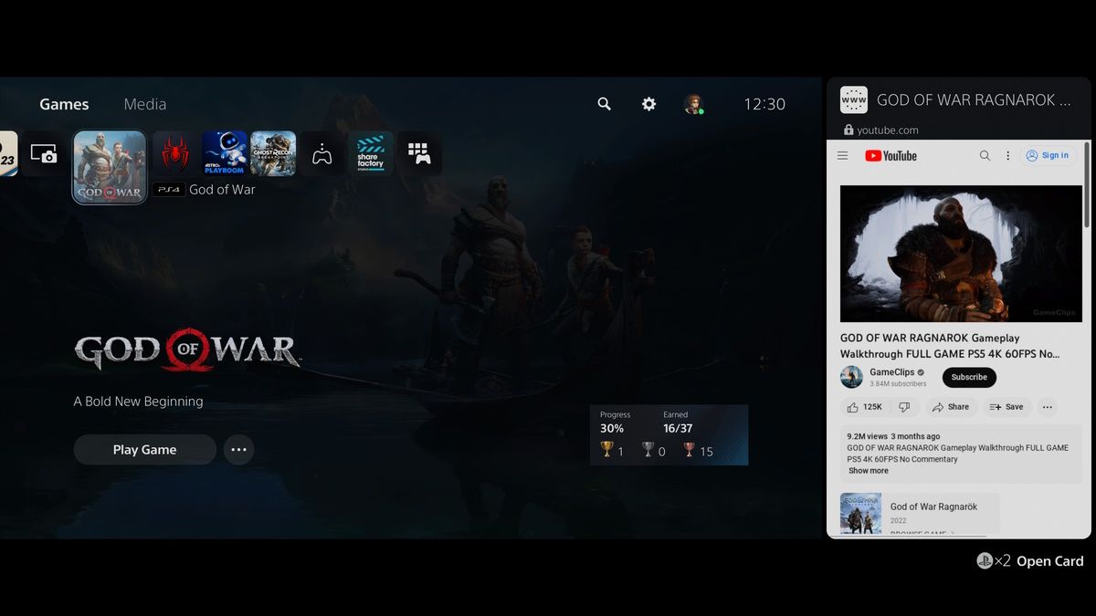Click the Subscribe button
This screenshot has width=1096, height=616.
[969, 378]
